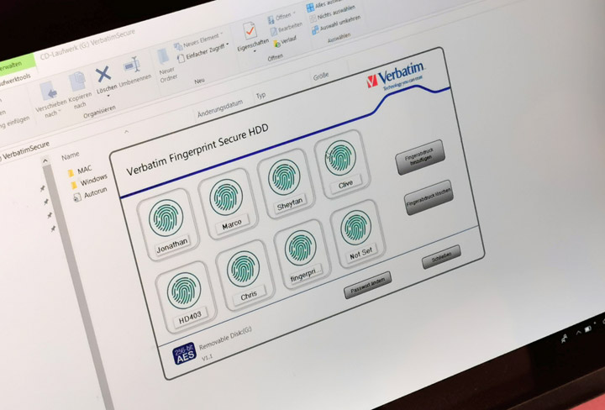Select the Jonathan fingerprint icon
Screen dimensions: 605x410
pos(166,218)
